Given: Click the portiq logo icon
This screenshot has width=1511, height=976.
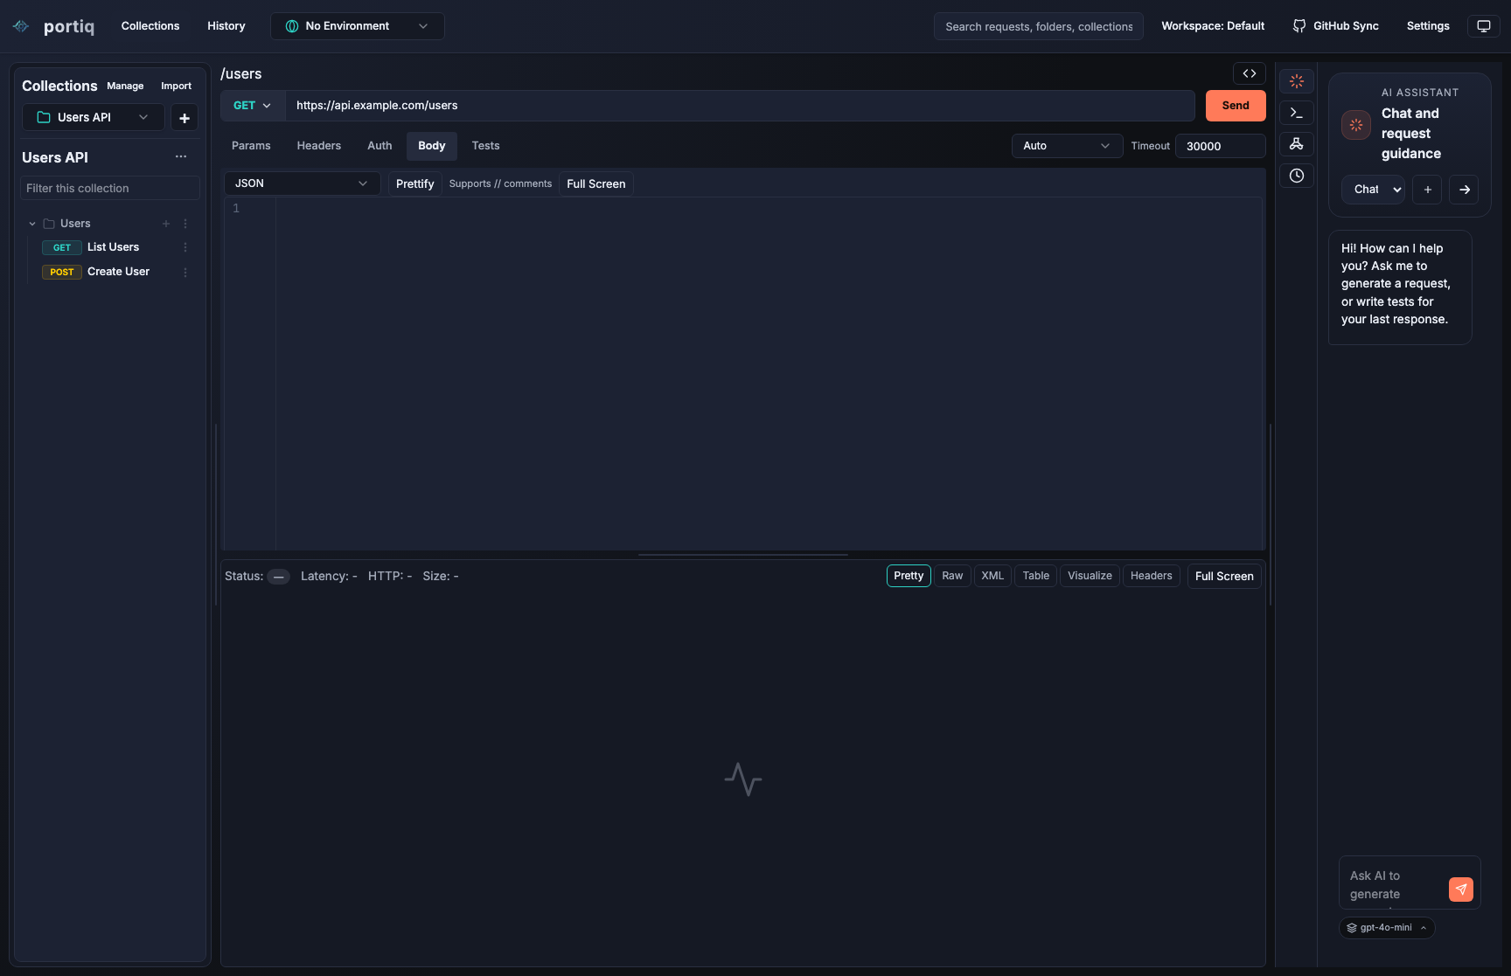Looking at the screenshot, I should point(21,26).
